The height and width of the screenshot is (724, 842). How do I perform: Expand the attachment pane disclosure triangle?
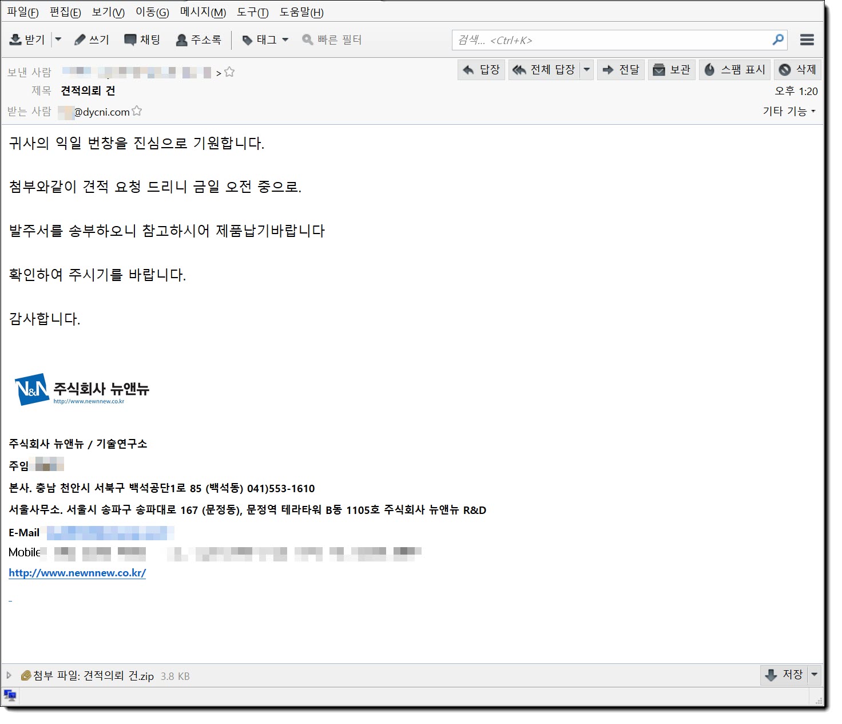[9, 675]
